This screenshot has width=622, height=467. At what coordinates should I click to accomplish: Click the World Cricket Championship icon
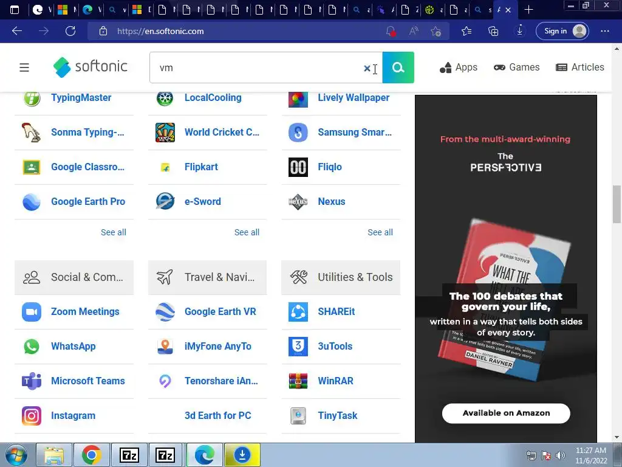[165, 133]
